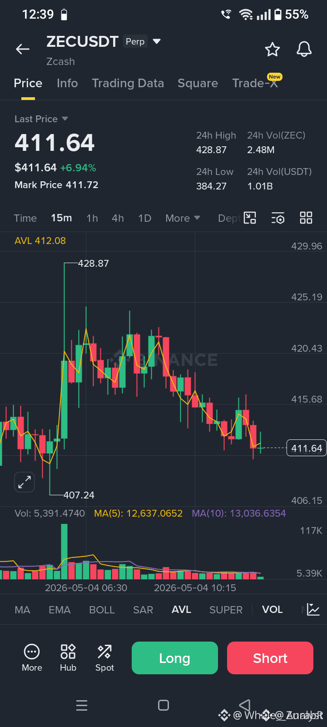Tap the 24h Vol(ZEC) value 2.48M
327x727 pixels.
[x=261, y=150]
